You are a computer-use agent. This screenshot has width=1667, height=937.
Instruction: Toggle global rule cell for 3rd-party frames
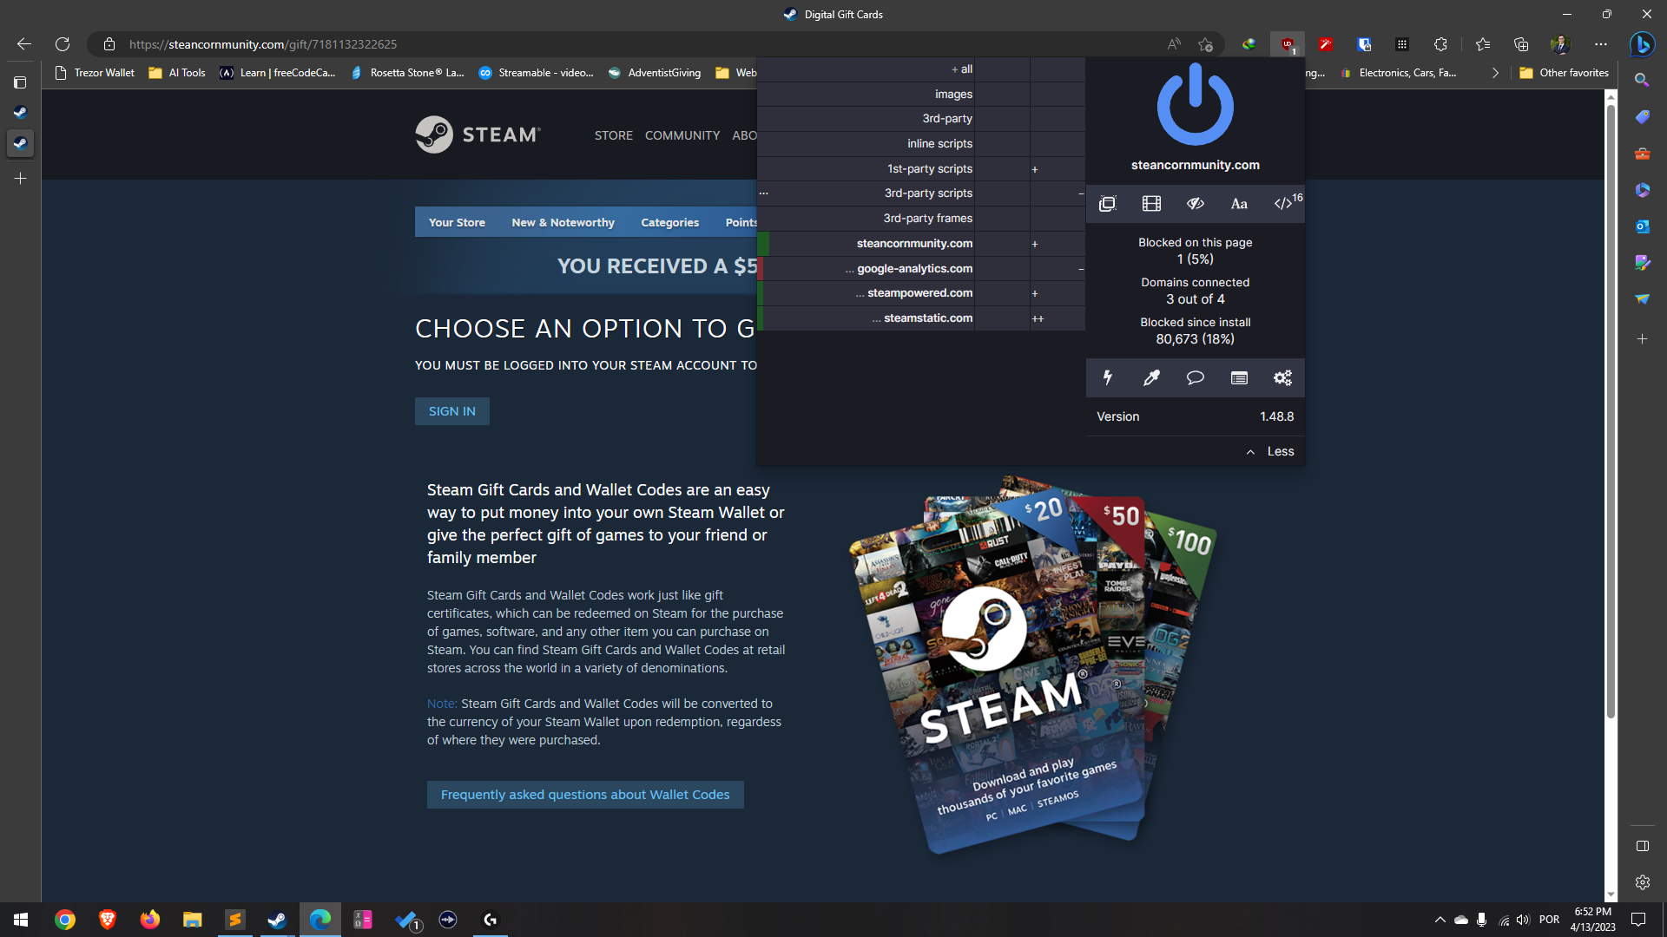click(x=1002, y=218)
